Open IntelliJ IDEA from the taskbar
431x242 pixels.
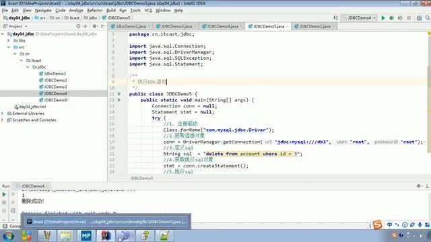106,236
